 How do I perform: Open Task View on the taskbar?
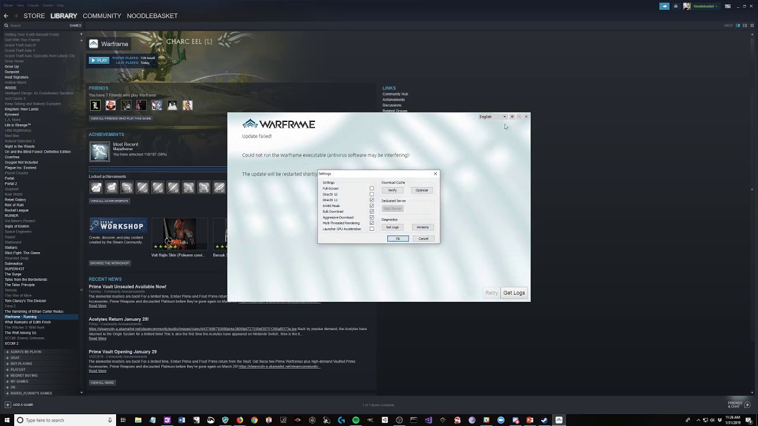(x=123, y=420)
